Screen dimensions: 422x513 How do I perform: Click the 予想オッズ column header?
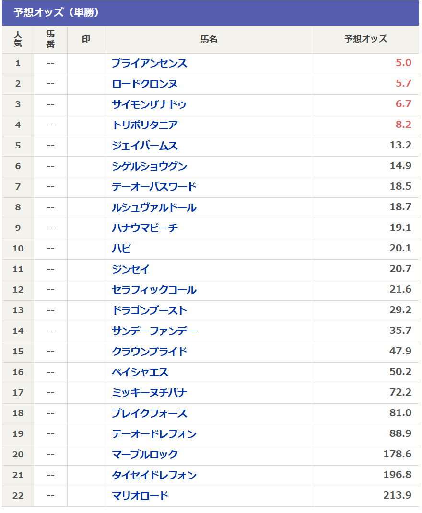click(365, 39)
